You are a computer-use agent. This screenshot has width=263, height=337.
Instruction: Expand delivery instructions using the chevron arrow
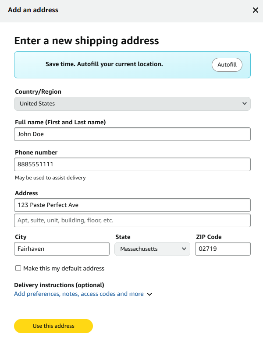click(x=149, y=294)
